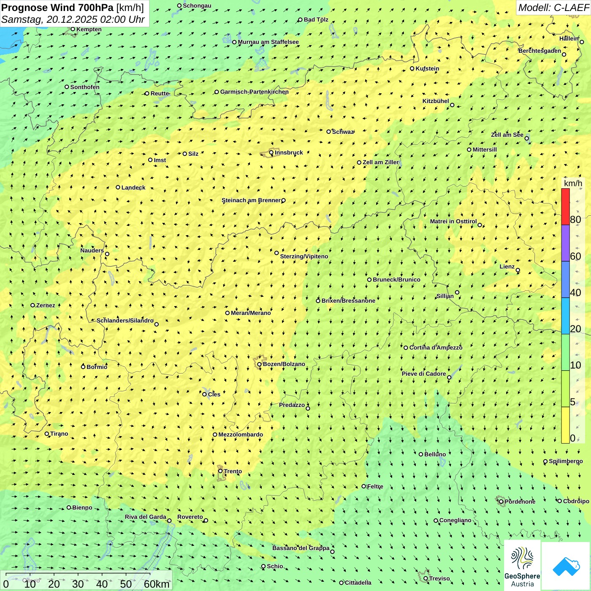Screen dimensions: 591x591
Task: Click the Feltre label
Action: (375, 486)
